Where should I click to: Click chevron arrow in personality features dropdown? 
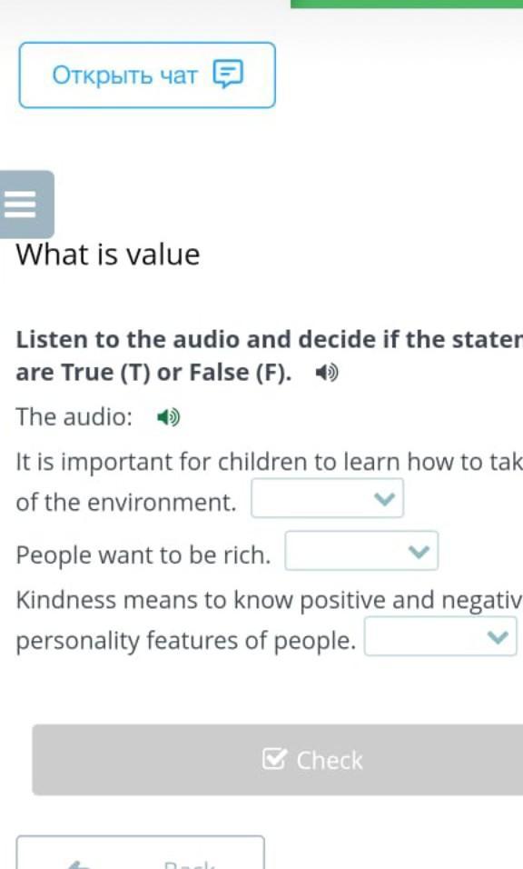pos(498,637)
